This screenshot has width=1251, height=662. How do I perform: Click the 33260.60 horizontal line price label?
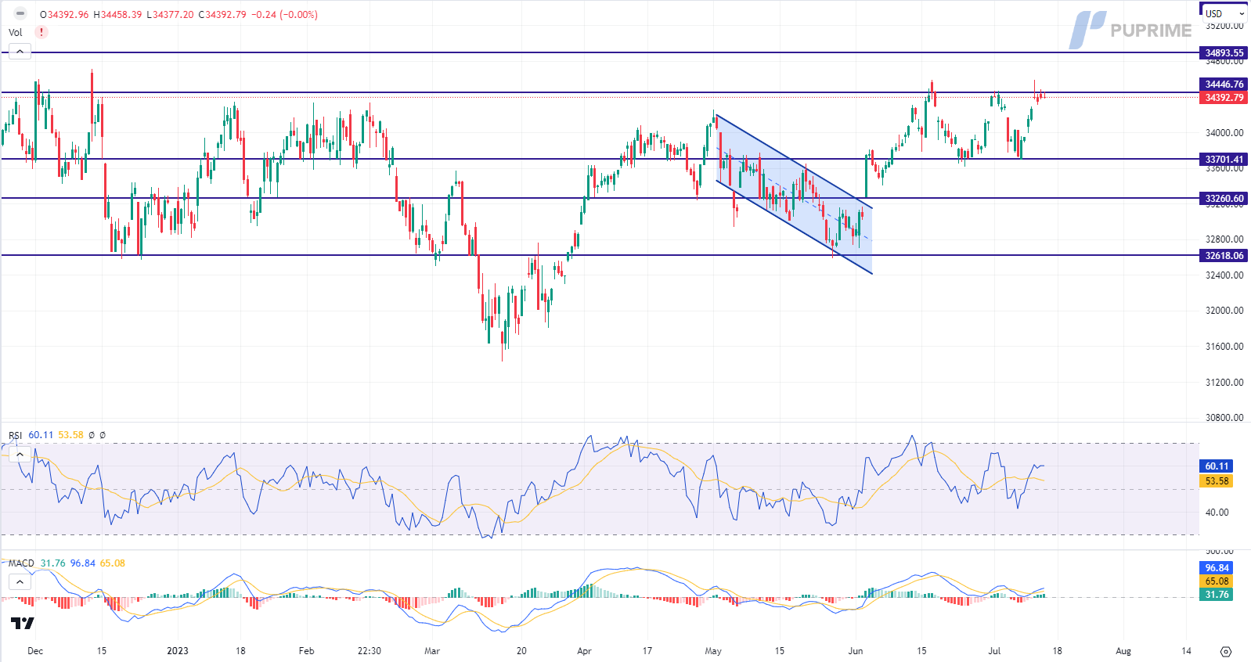(1224, 199)
